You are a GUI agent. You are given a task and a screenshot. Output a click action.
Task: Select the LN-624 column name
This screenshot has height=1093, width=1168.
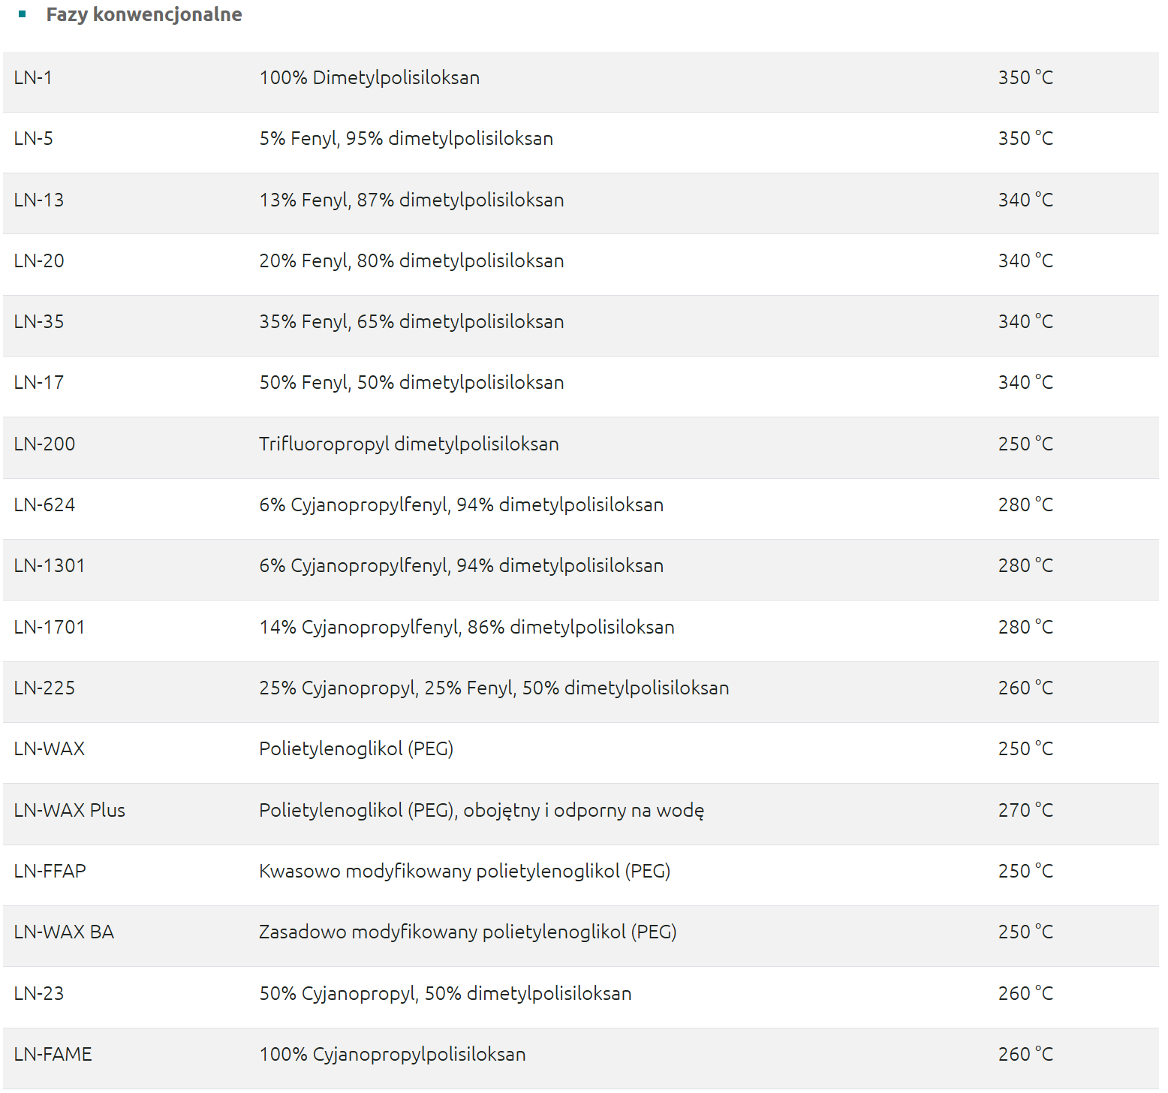[44, 504]
